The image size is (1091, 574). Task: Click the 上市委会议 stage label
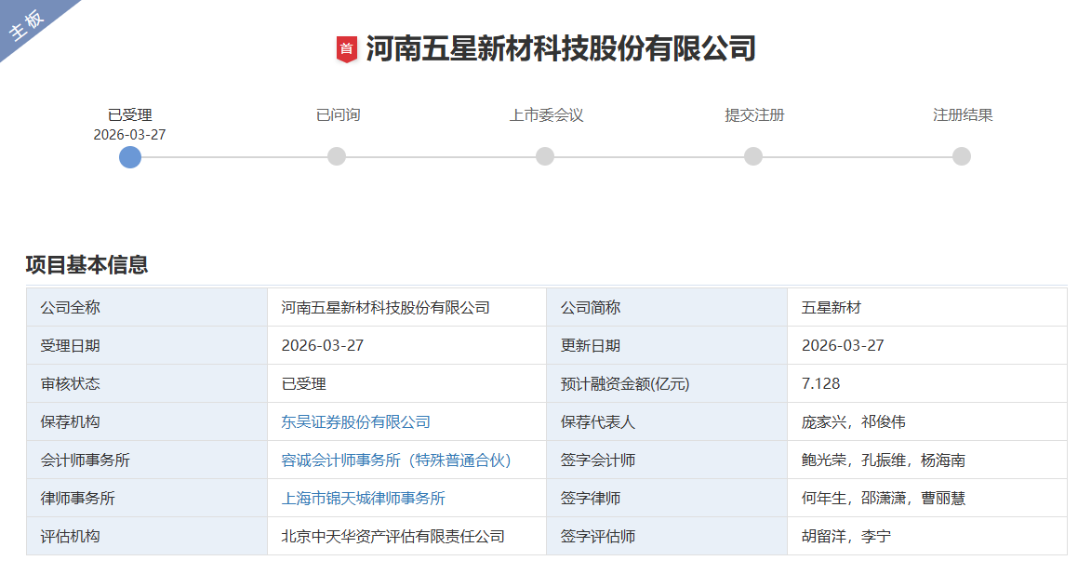546,115
